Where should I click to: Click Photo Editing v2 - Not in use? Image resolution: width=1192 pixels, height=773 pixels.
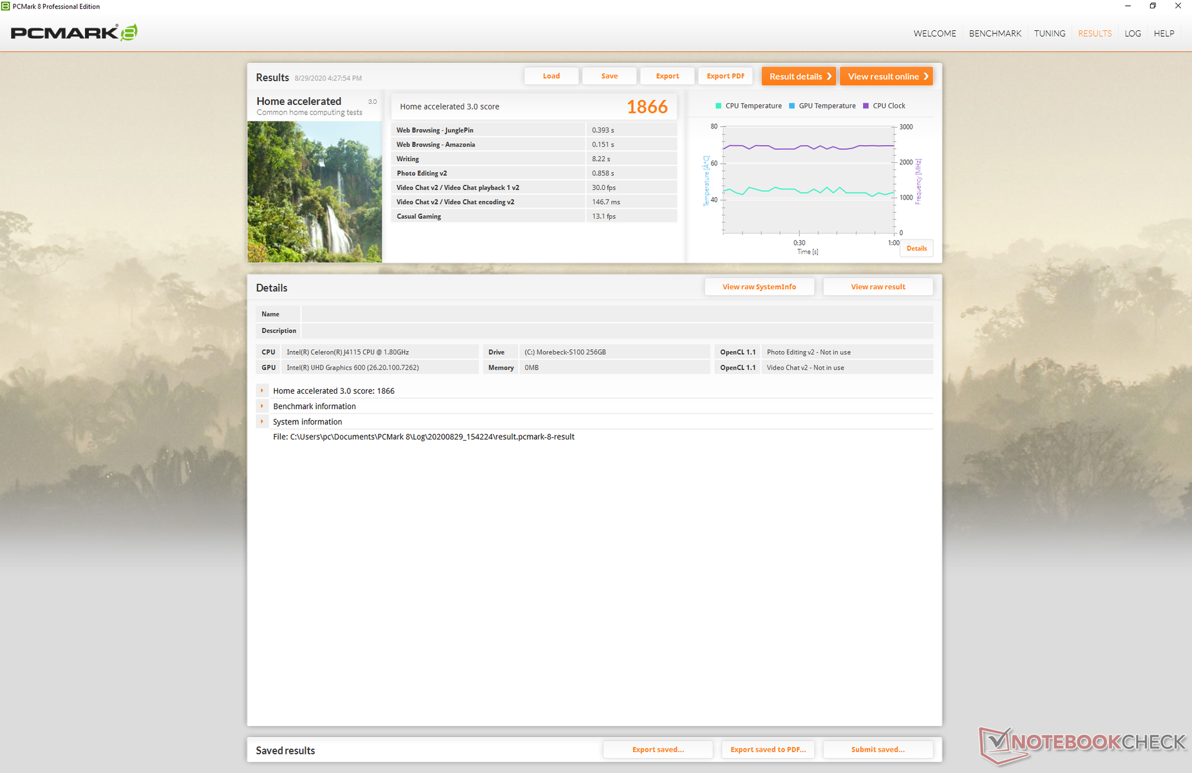(x=808, y=352)
